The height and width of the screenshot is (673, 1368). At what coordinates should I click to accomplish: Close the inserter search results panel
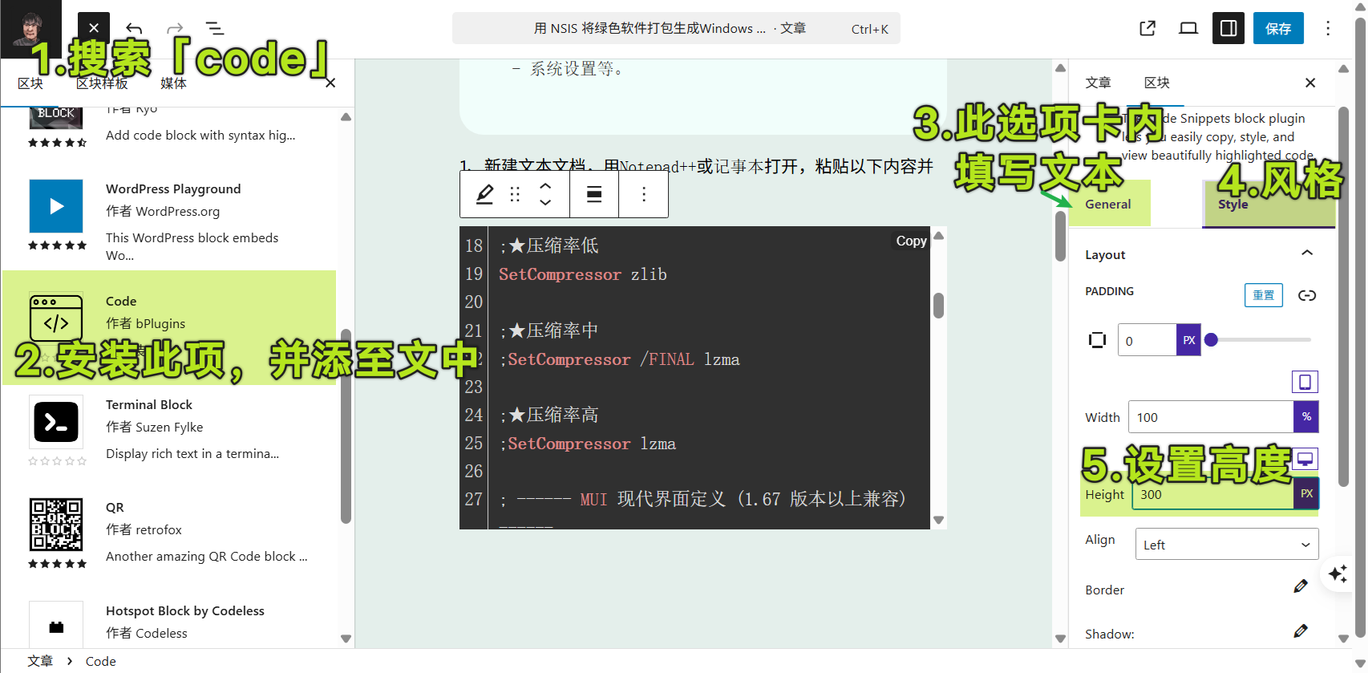(x=330, y=83)
